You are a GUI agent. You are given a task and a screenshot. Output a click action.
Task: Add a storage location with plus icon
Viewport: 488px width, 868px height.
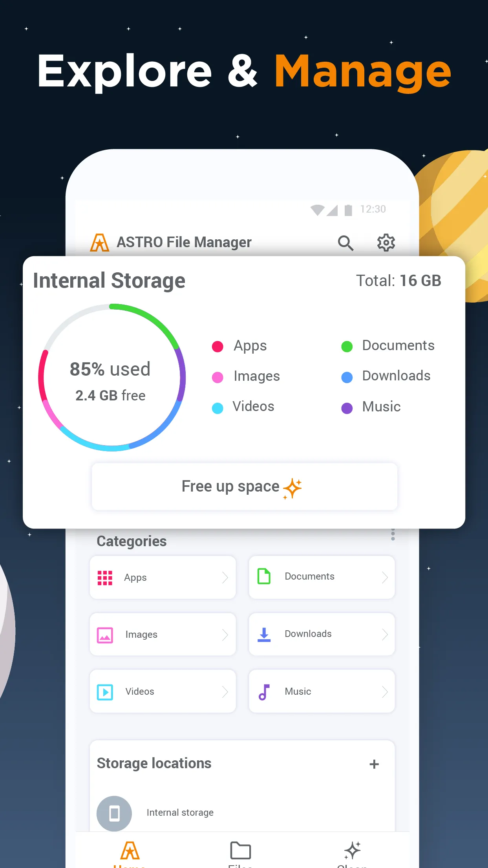pyautogui.click(x=374, y=764)
